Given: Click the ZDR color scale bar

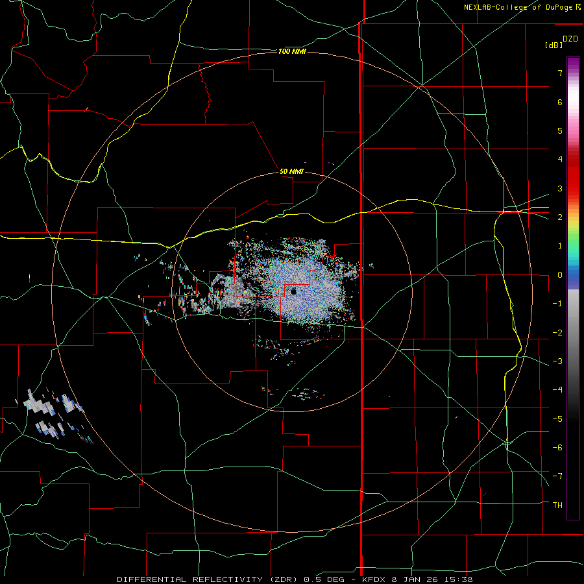Looking at the screenshot, I should (573, 288).
